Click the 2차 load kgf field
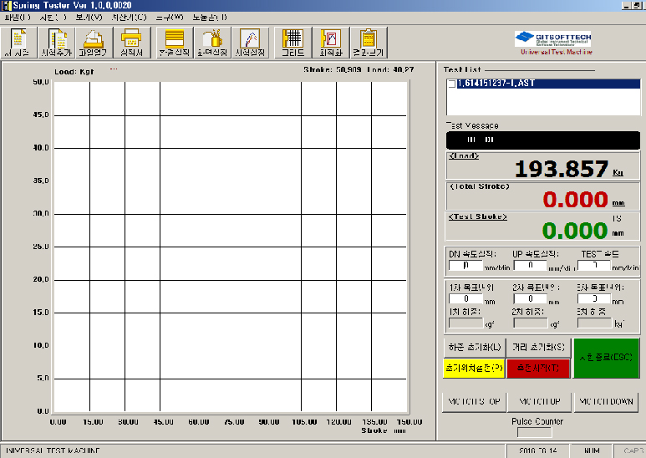 pos(531,323)
